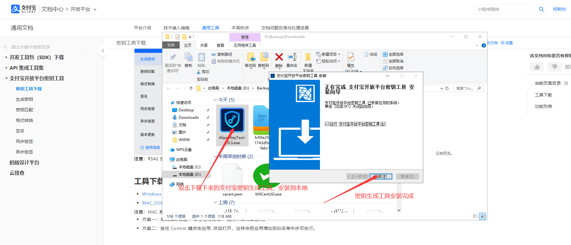The height and width of the screenshot is (245, 571).
Task: Click the Move to (移动到) icon
Action: point(250,57)
